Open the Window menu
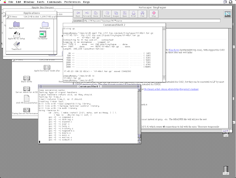This screenshot has width=236, height=178. pyautogui.click(x=29, y=2)
